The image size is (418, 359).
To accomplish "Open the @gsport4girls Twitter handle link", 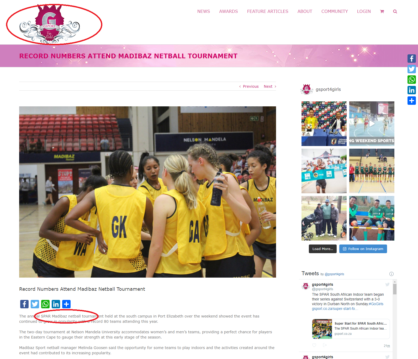I will [x=335, y=274].
